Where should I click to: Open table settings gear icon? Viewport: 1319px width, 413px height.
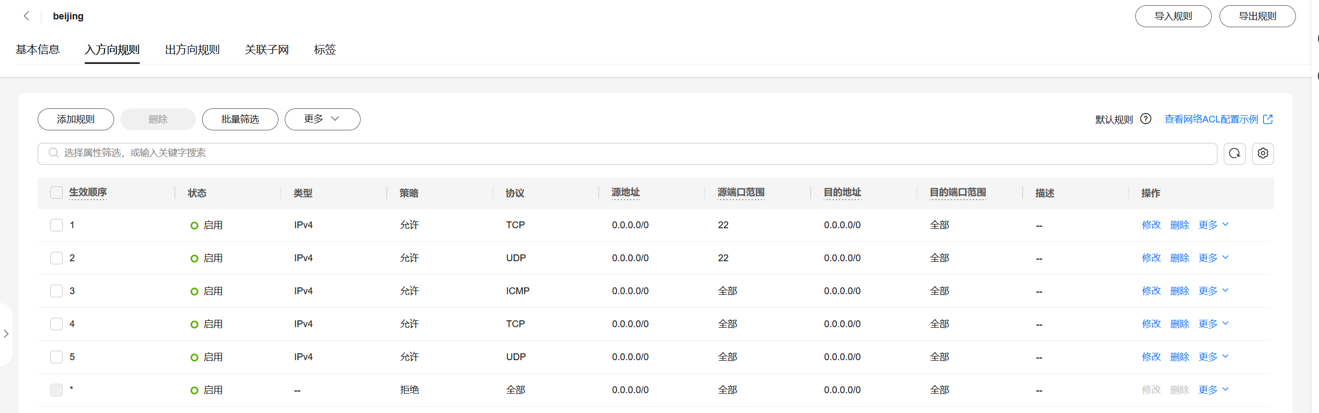pos(1262,153)
